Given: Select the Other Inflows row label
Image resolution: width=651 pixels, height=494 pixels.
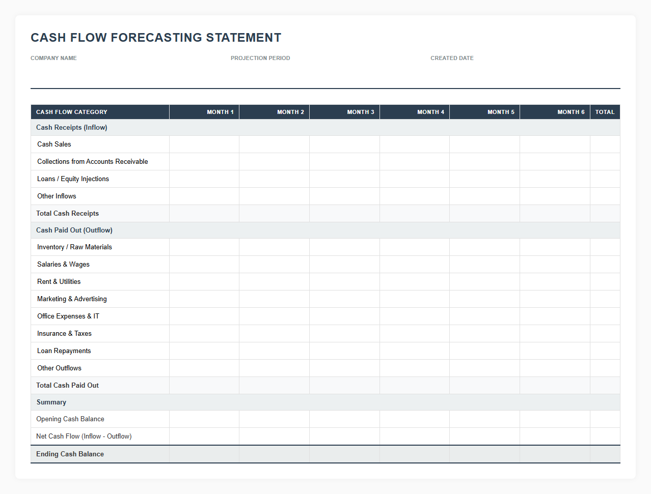Looking at the screenshot, I should coord(57,196).
